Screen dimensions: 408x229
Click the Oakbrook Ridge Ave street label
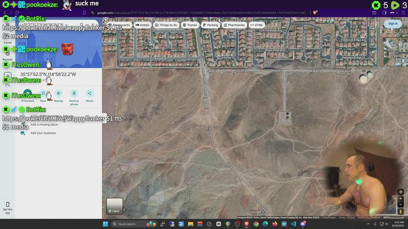pyautogui.click(x=354, y=40)
